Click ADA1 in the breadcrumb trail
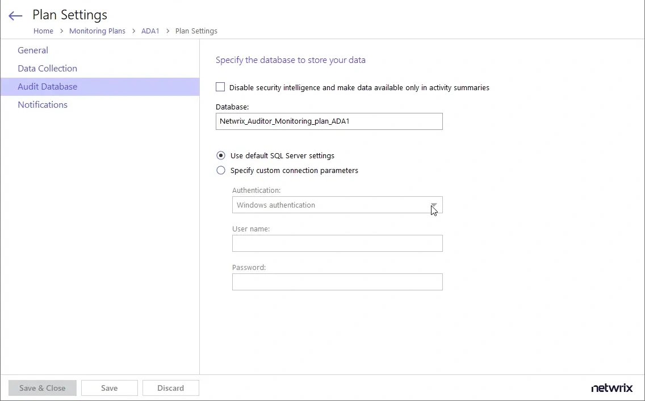645x401 pixels. pos(150,31)
